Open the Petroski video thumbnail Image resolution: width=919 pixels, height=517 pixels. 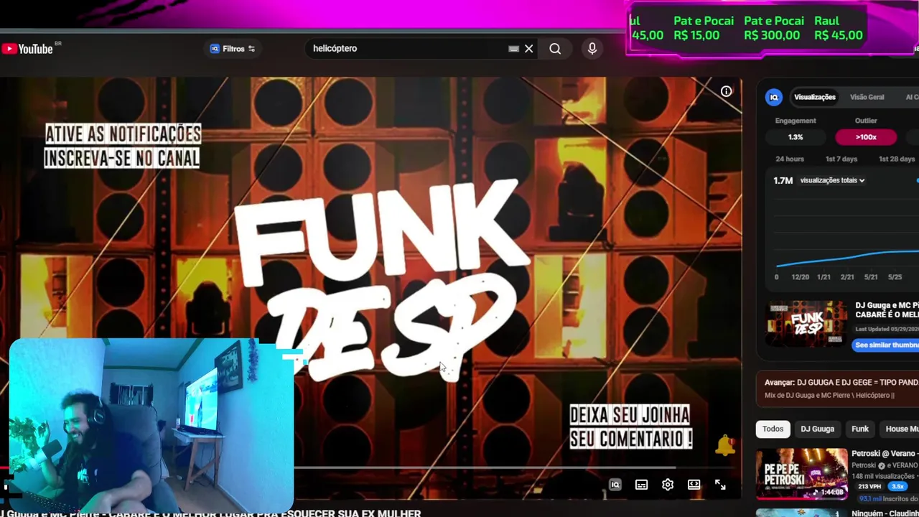point(802,474)
